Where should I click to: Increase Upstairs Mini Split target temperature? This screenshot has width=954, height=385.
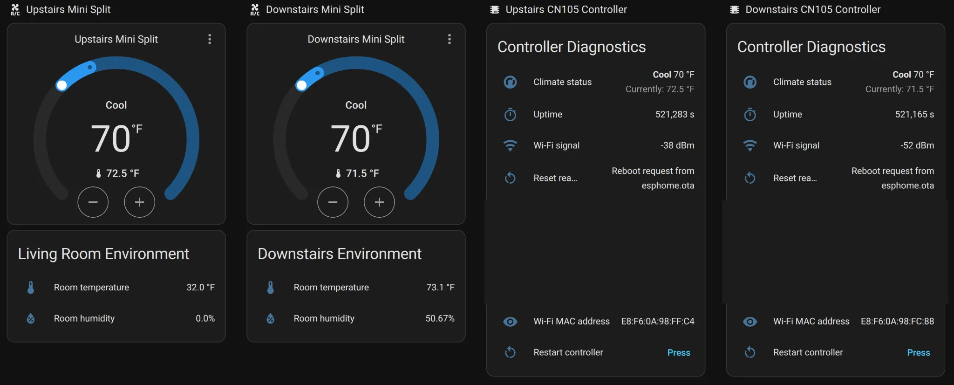[139, 202]
